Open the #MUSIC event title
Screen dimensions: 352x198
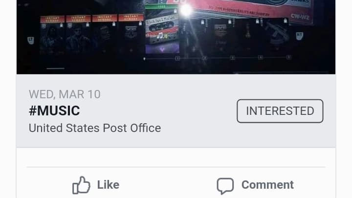(54, 110)
